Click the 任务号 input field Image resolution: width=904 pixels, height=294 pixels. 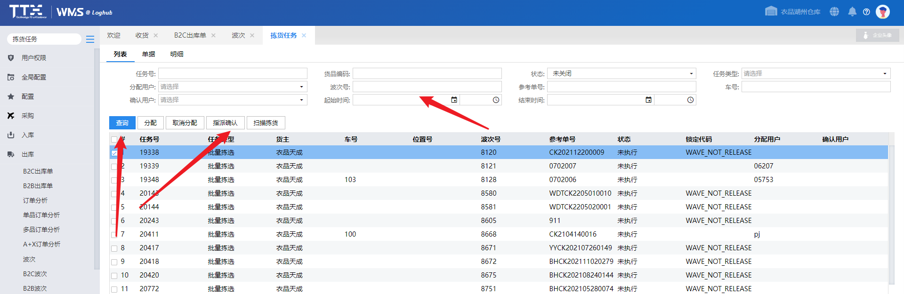[233, 74]
